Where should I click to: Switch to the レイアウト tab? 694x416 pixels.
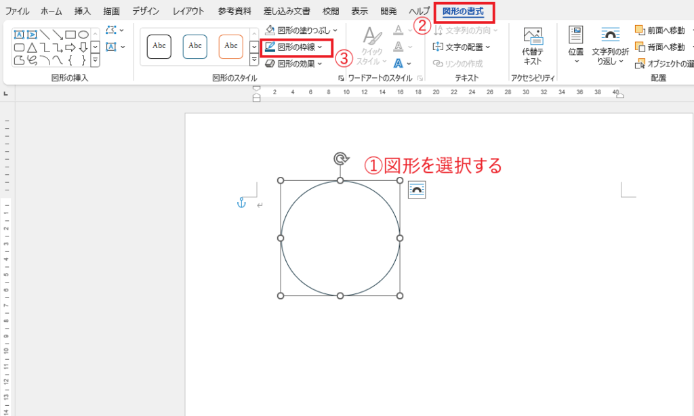point(188,11)
